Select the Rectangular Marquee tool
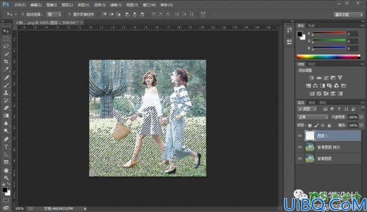The width and height of the screenshot is (367, 212). tap(6, 39)
